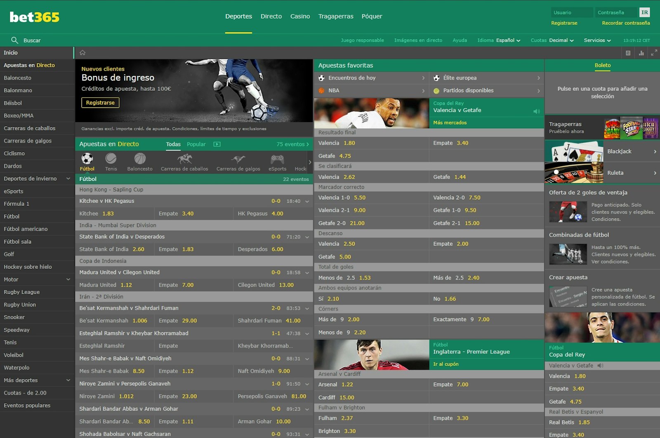Select the Baloncesto sport icon
This screenshot has height=438, width=660.
tap(140, 159)
